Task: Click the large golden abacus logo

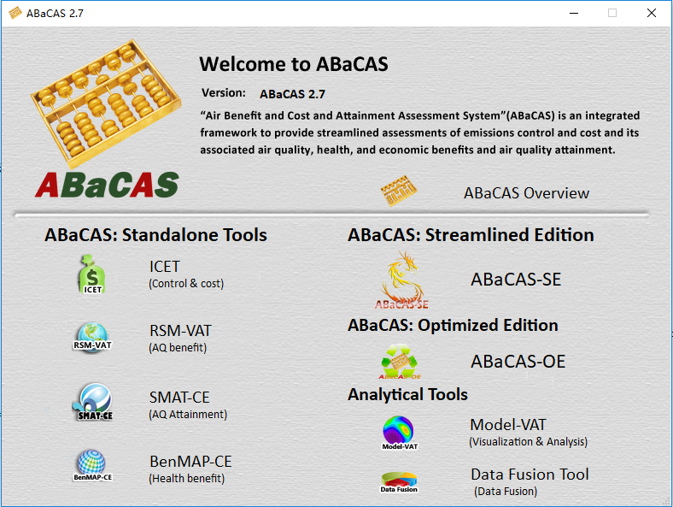Action: (x=106, y=103)
